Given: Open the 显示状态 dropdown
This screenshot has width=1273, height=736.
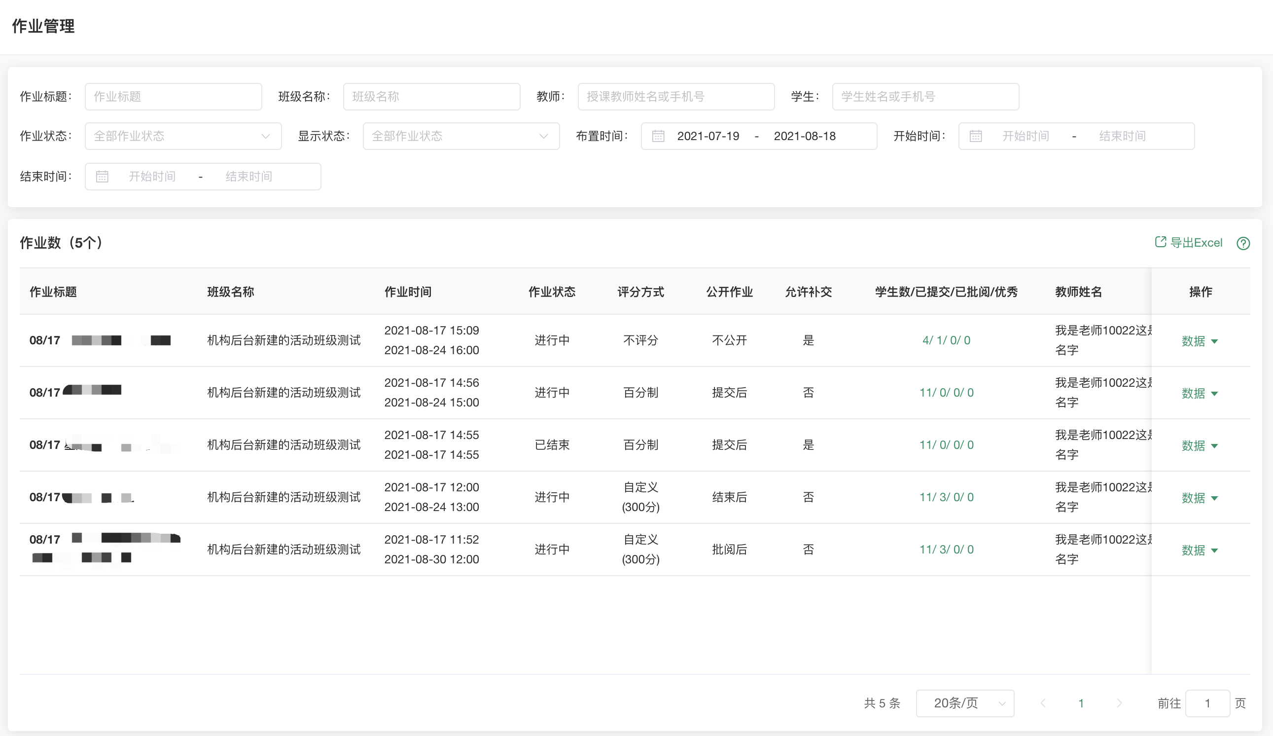Looking at the screenshot, I should (x=460, y=136).
